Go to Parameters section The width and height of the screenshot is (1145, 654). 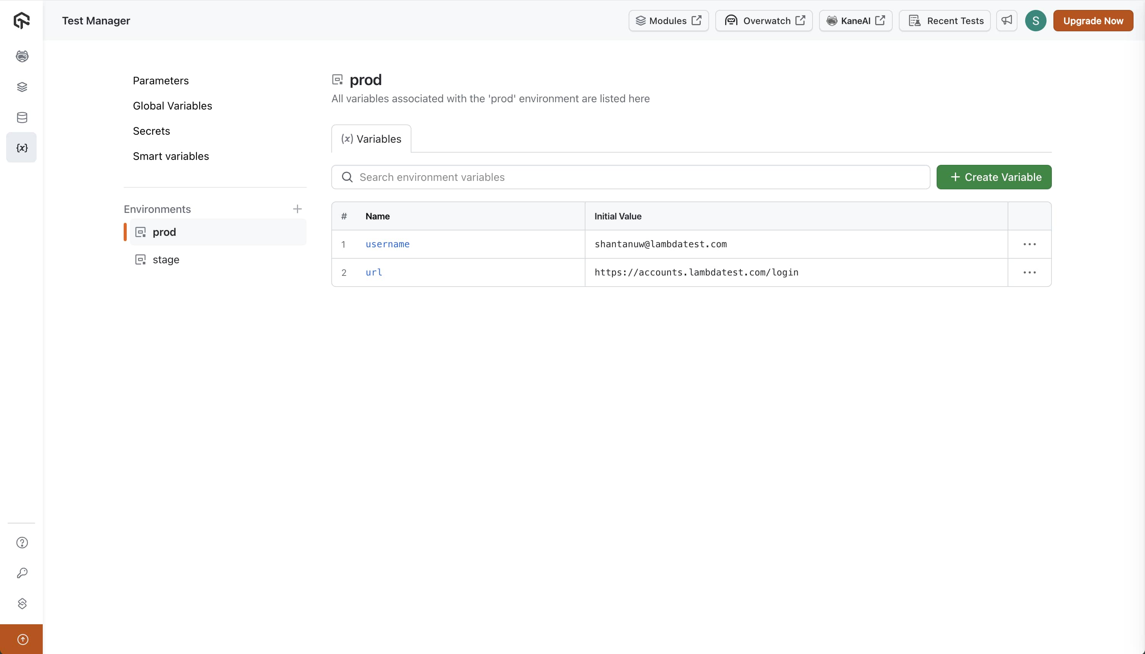click(x=161, y=81)
